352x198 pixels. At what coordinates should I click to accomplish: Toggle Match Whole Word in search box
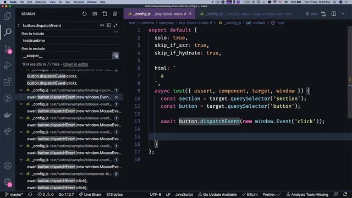click(x=109, y=25)
